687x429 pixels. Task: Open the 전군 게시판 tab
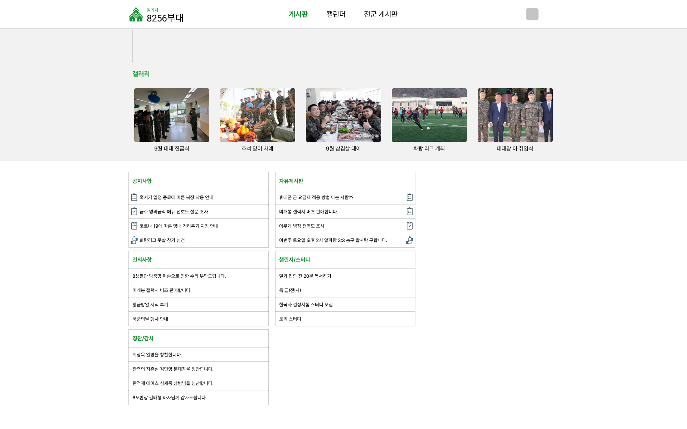click(381, 14)
